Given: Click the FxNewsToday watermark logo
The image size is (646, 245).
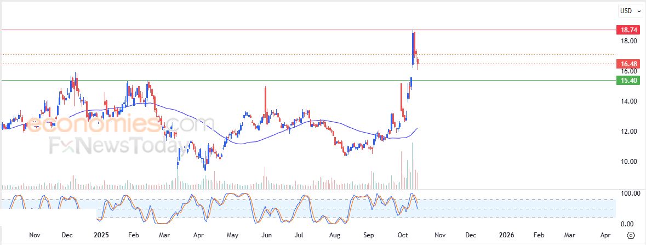Looking at the screenshot, I should tap(115, 146).
